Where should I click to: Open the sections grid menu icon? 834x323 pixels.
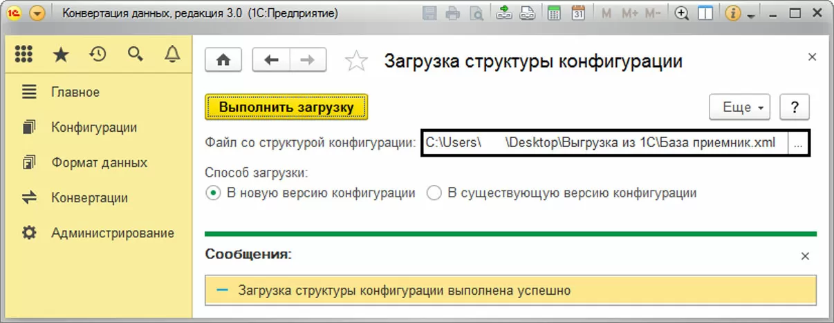[24, 55]
